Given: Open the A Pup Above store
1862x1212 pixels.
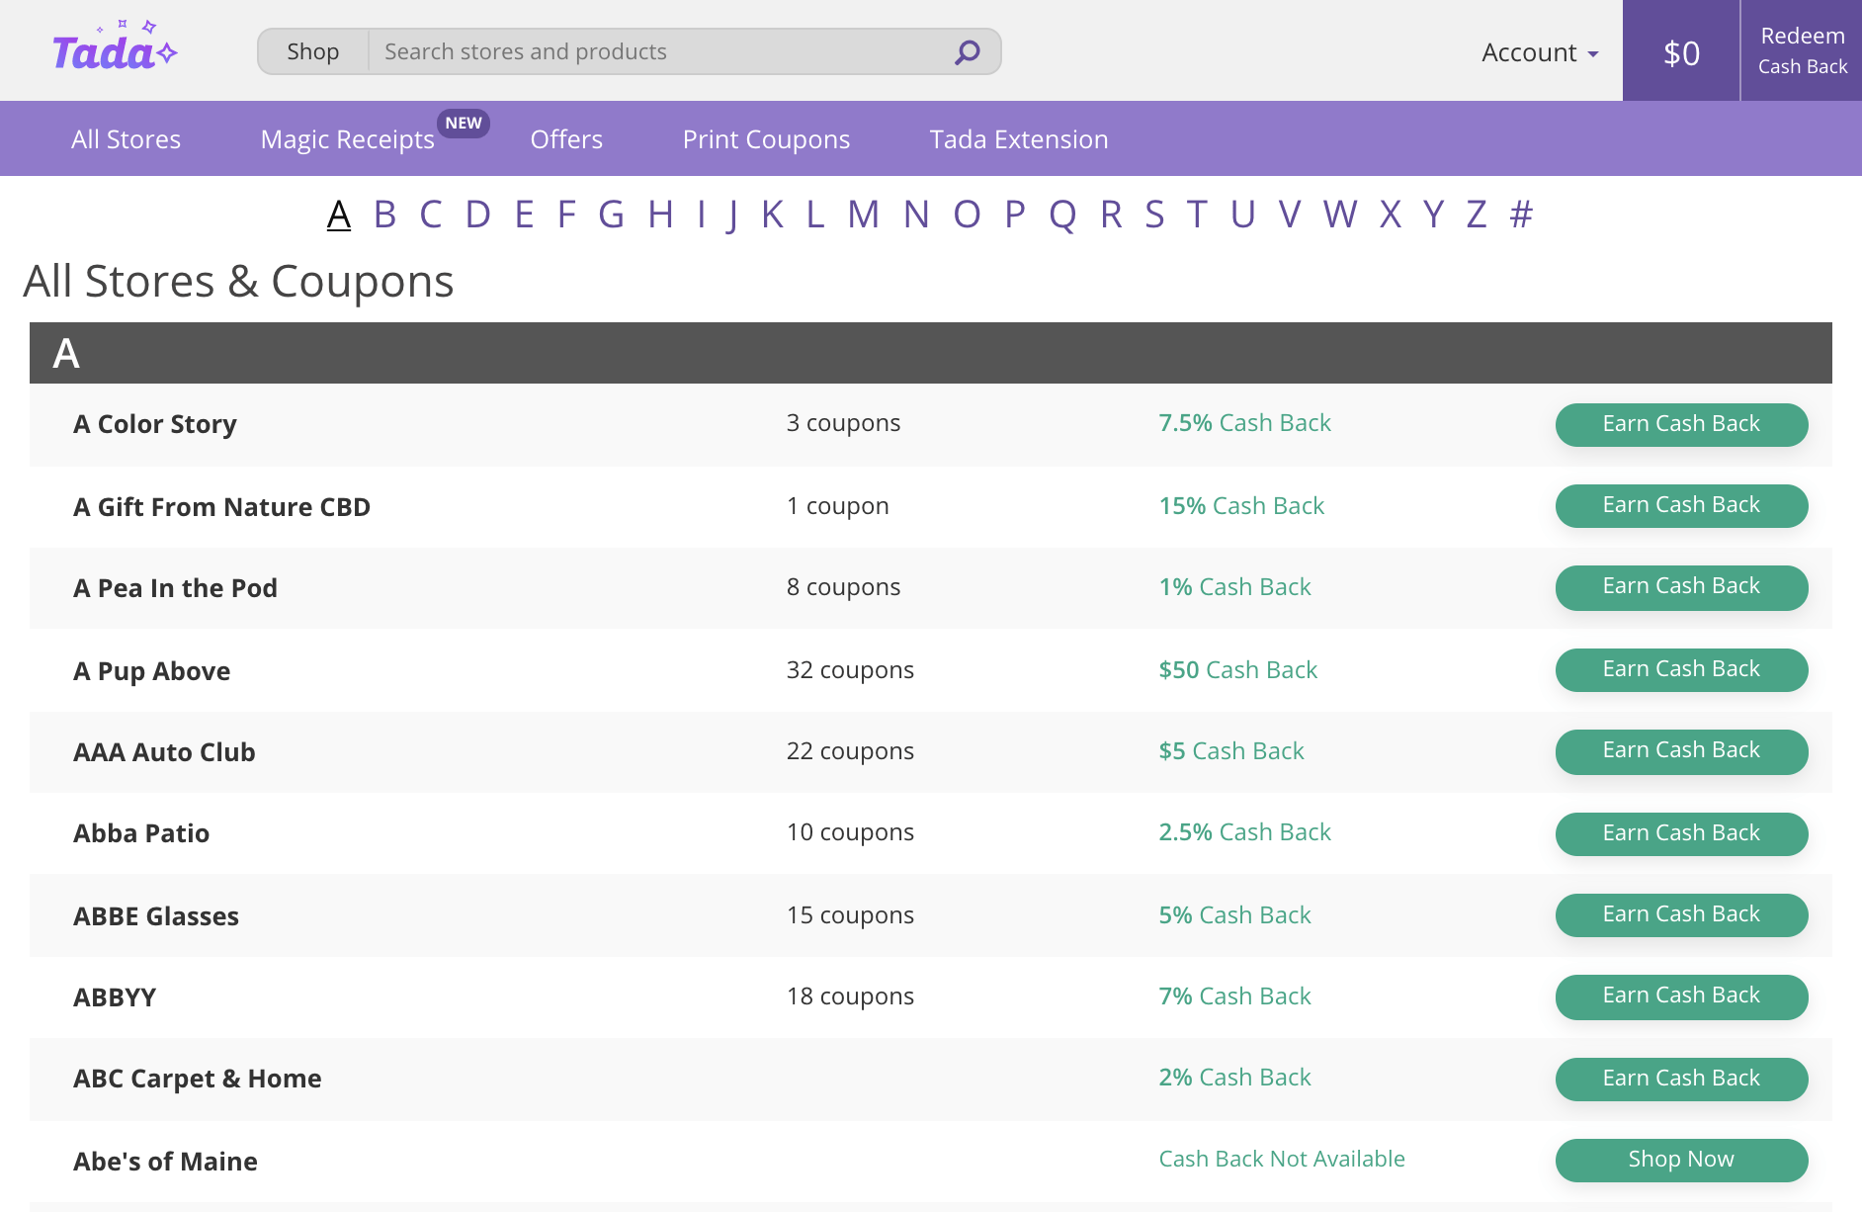Looking at the screenshot, I should coord(151,671).
